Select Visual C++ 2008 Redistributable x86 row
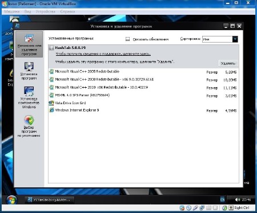The image size is (257, 213). point(143,80)
